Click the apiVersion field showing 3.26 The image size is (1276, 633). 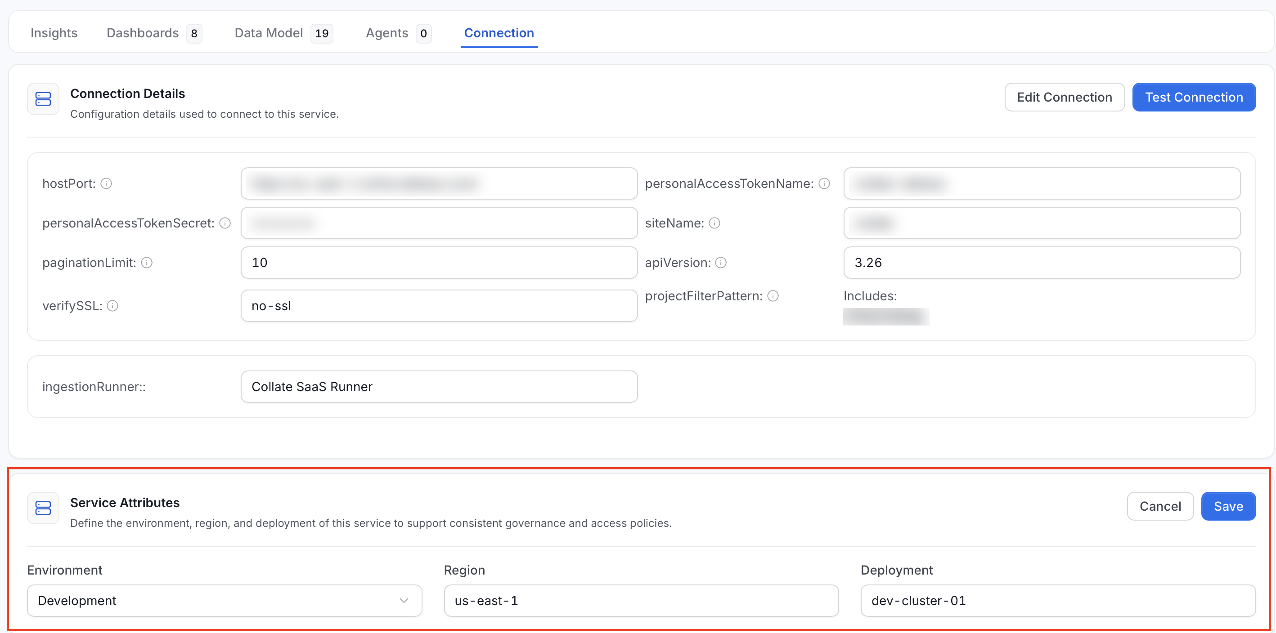(1042, 262)
